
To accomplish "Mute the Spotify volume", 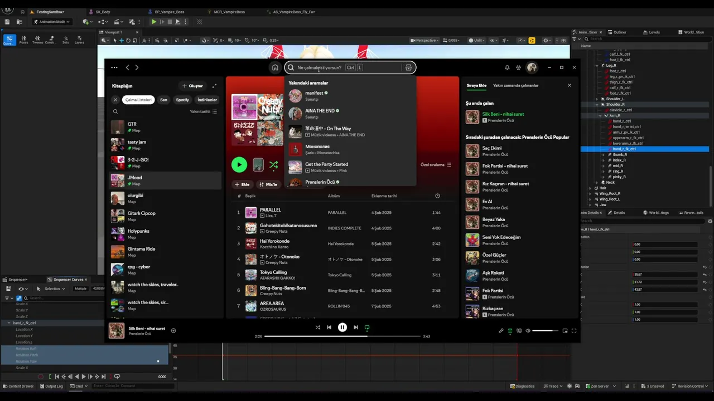I will pyautogui.click(x=528, y=331).
